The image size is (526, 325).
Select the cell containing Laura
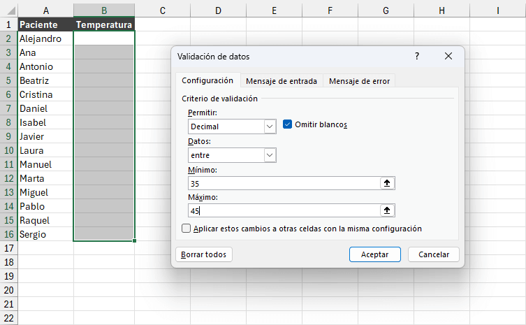[46, 150]
